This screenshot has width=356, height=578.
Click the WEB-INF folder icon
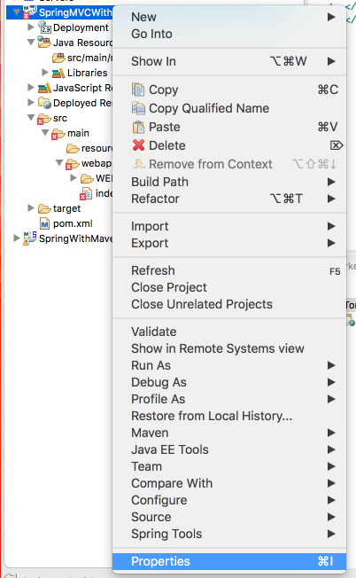tap(87, 179)
